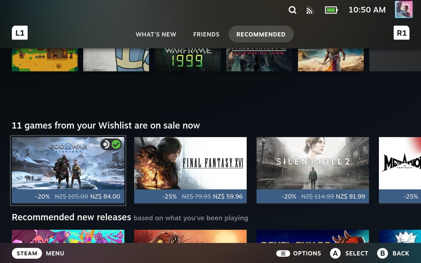421x263 pixels.
Task: Click the NZ$ 84.00 sale price
Action: [105, 197]
